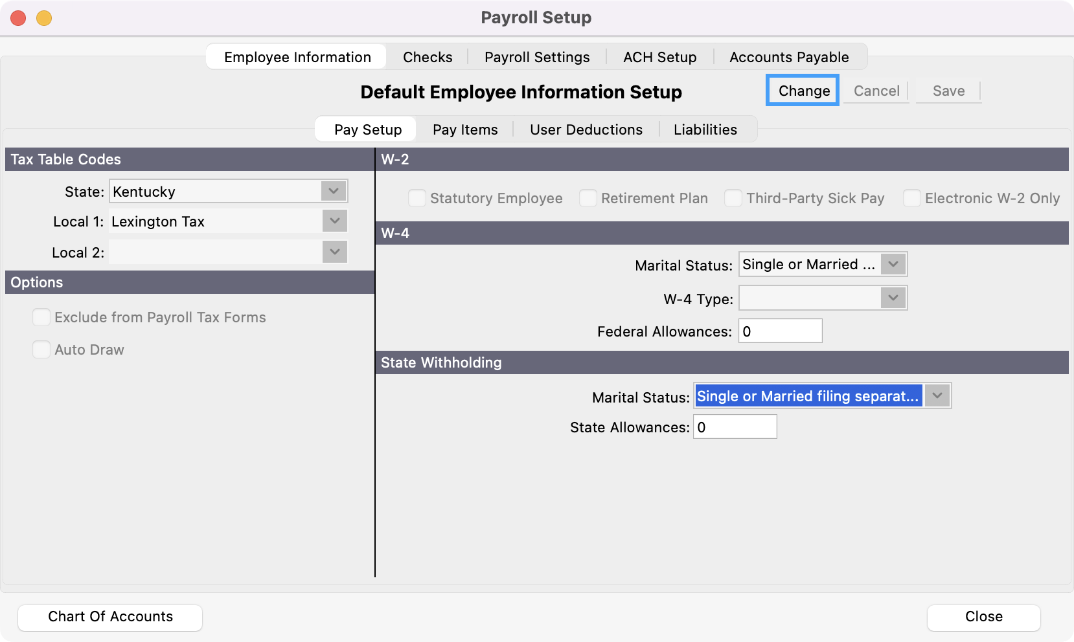This screenshot has height=642, width=1074.
Task: Switch to the Checks tab
Action: tap(428, 57)
